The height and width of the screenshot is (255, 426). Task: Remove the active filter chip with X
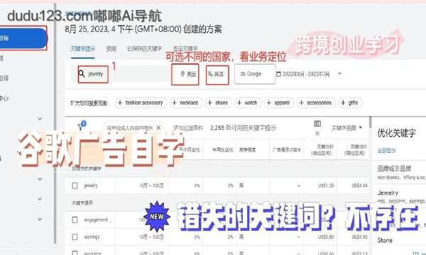point(158,127)
